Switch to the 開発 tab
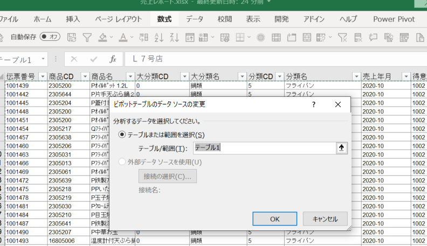Screen dimensions: 427x246 [x=281, y=19]
